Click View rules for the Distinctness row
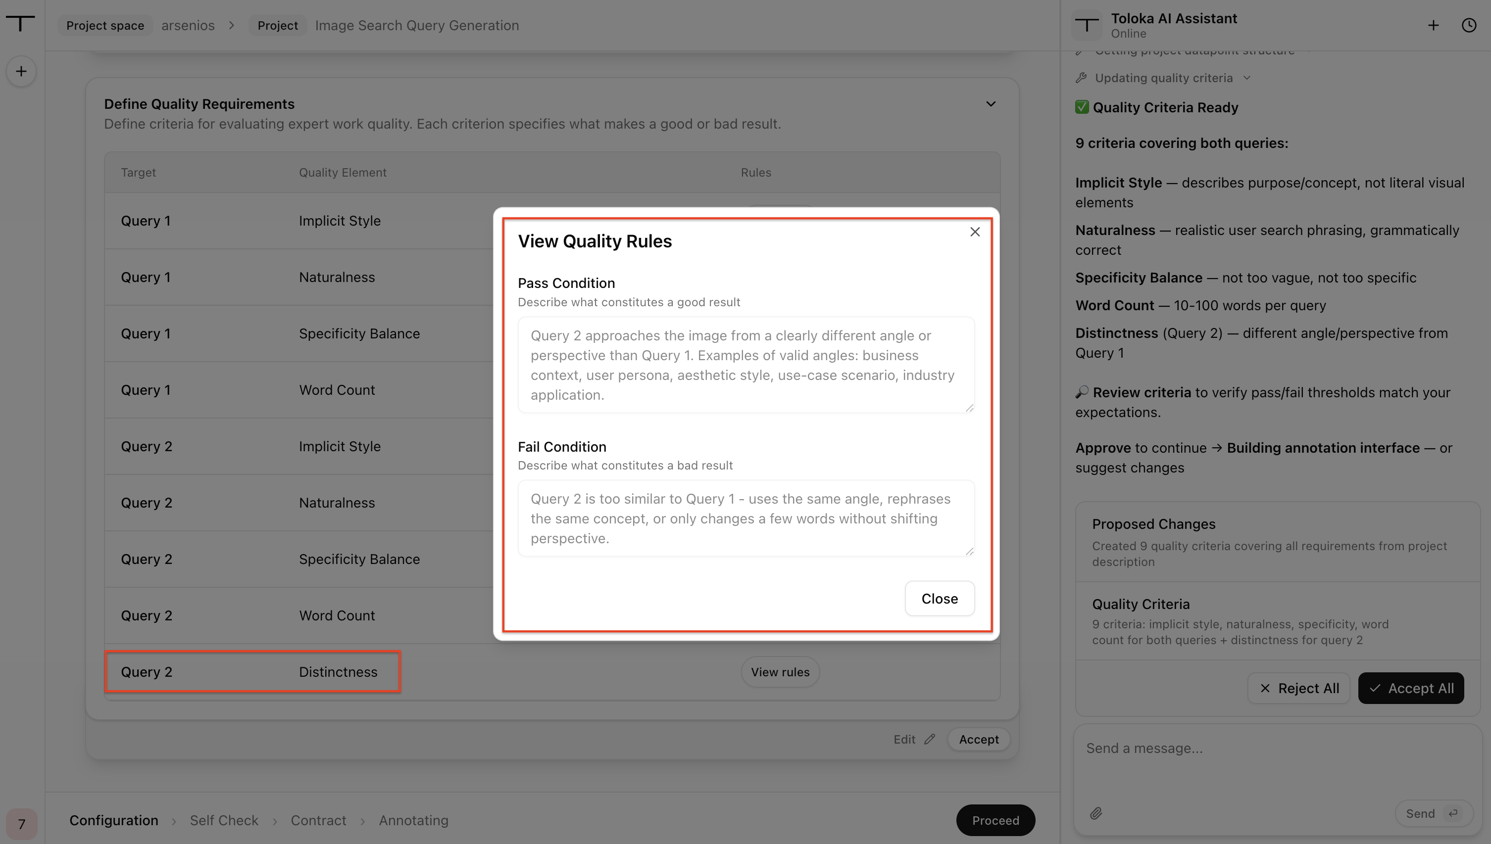This screenshot has height=844, width=1491. click(780, 672)
